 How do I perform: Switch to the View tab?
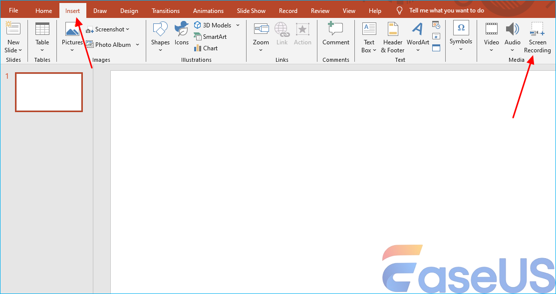[x=349, y=10]
